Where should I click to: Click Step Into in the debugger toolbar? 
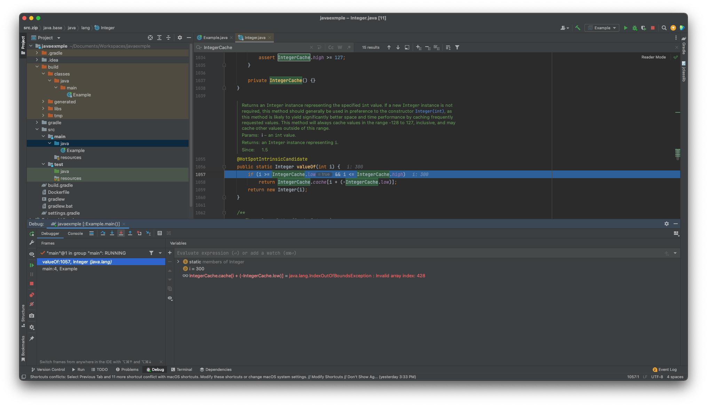pos(112,233)
